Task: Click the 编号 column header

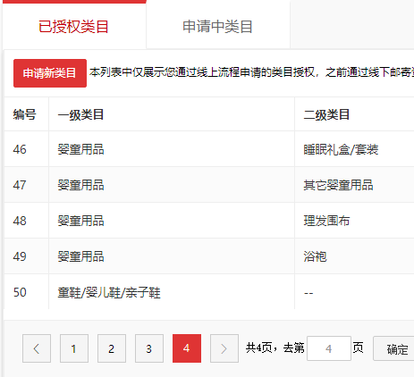Action: tap(25, 114)
